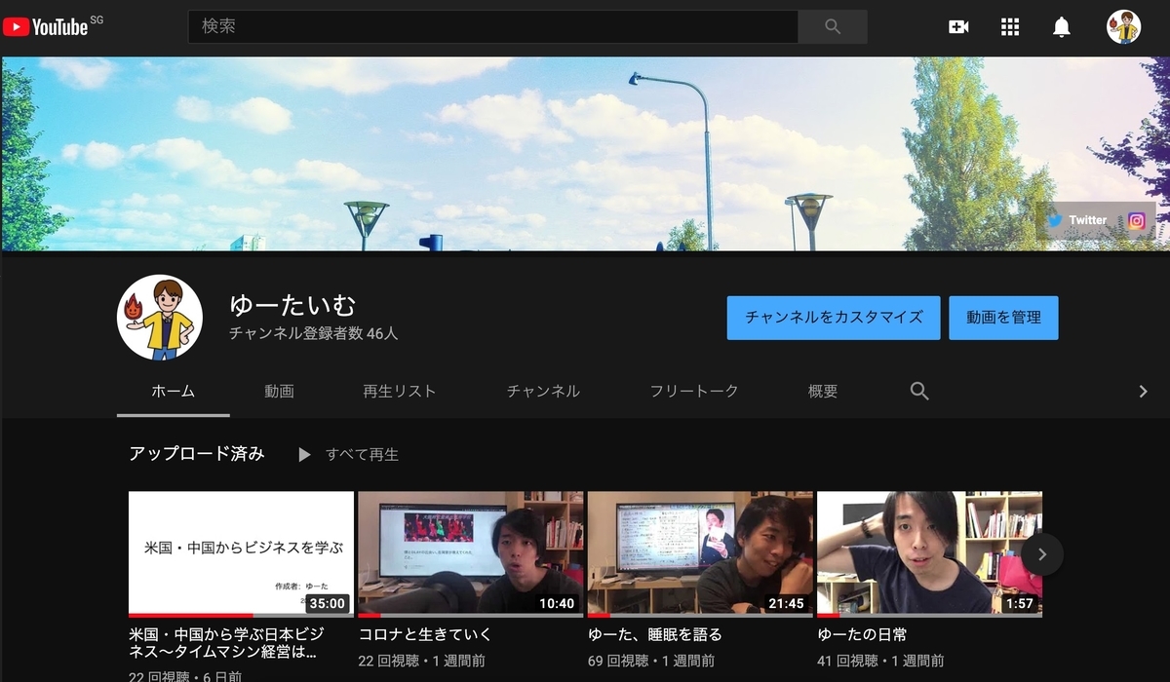This screenshot has height=682, width=1170.
Task: Open the account avatar menu in header
Action: 1123,27
